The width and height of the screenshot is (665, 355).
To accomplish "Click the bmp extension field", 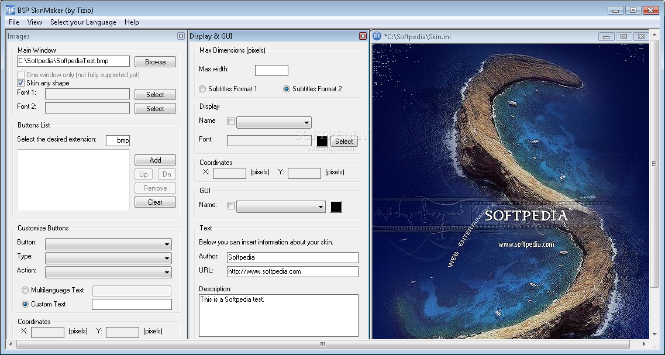I will 118,140.
